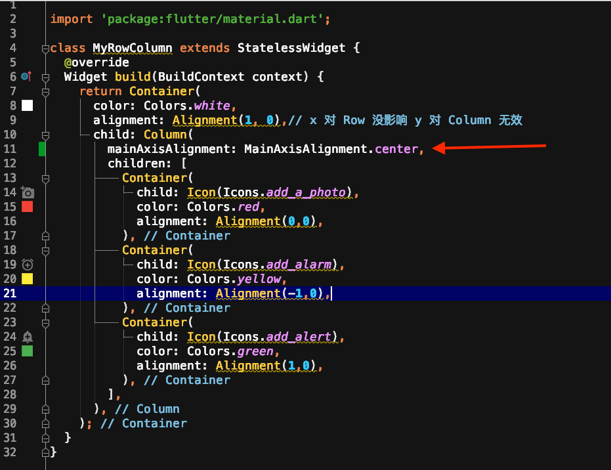
Task: Click the fold end marker on line 17
Action: point(45,236)
